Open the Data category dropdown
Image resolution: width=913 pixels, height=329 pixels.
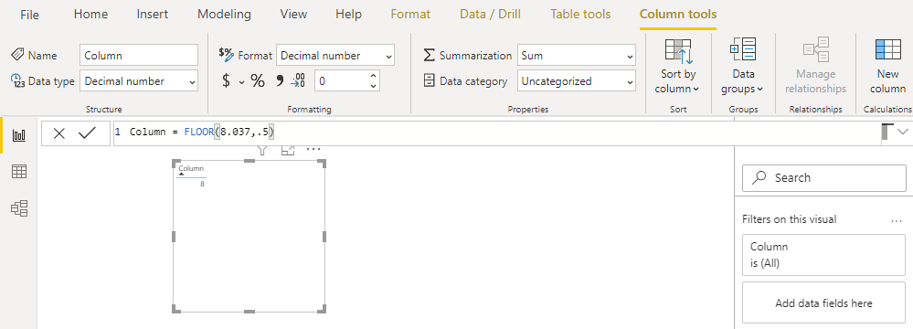577,81
